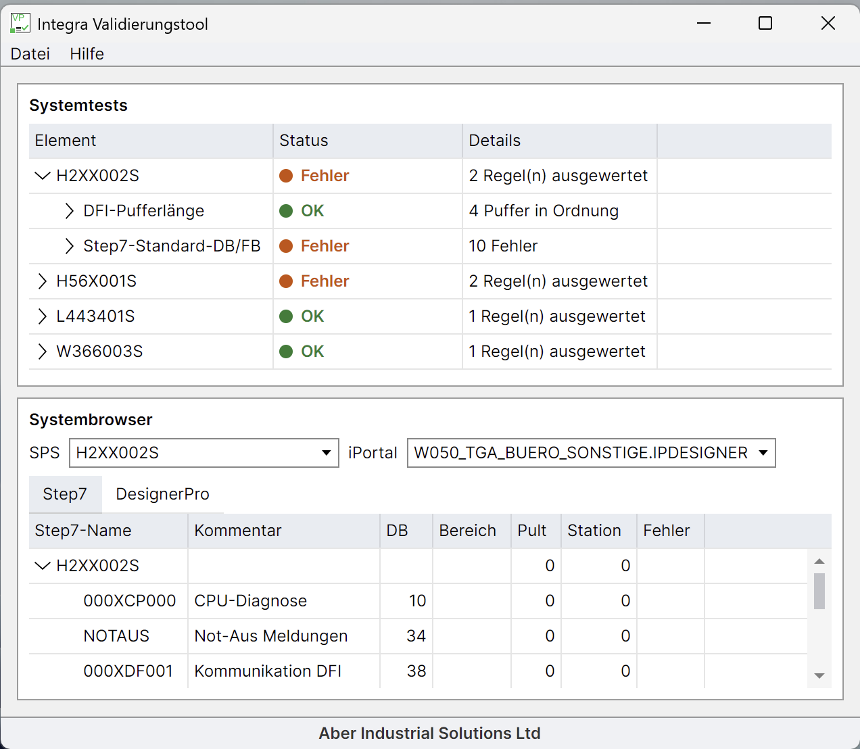Open the iPortal dropdown showing W050_TGA_BUERO_SONSTIGE
Viewport: 860px width, 749px height.
763,453
